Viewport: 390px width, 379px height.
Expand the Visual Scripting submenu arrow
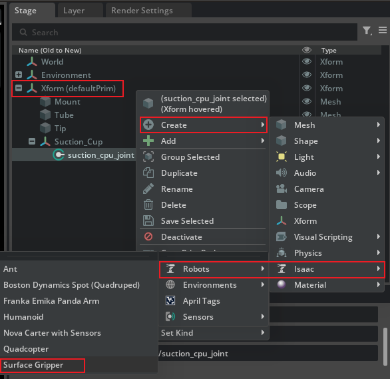click(x=378, y=236)
